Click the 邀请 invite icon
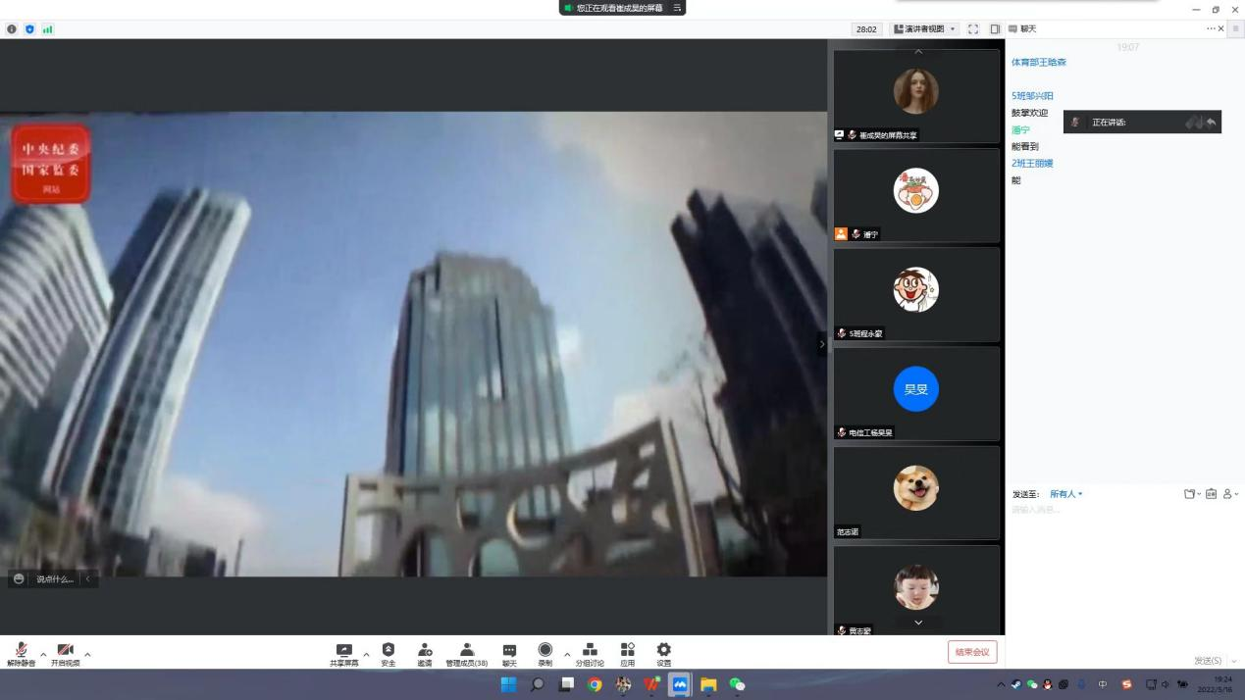This screenshot has width=1245, height=700. [425, 654]
